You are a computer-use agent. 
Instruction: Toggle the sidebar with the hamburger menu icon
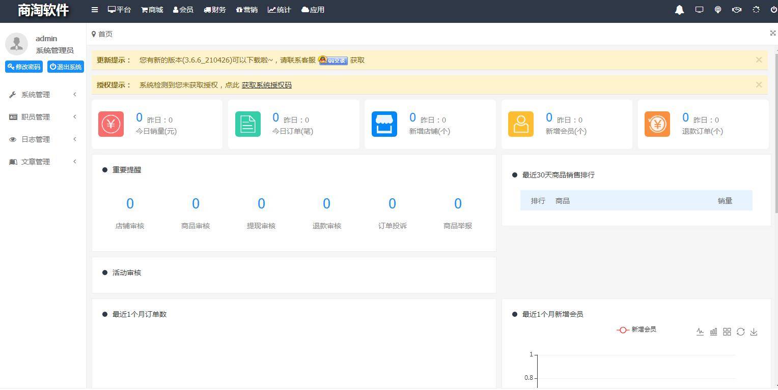[95, 9]
